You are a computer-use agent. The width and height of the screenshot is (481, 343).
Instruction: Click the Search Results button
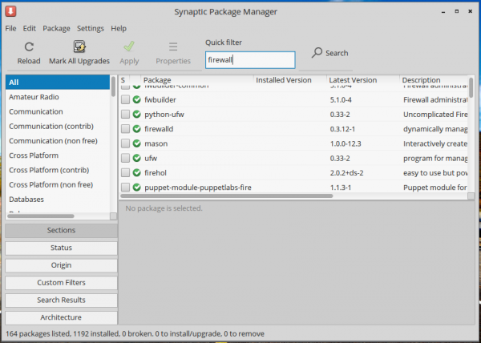coord(61,300)
